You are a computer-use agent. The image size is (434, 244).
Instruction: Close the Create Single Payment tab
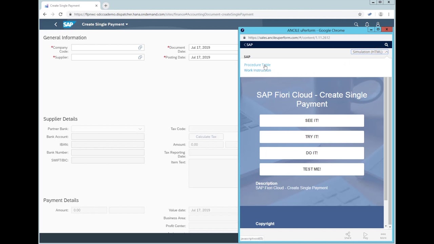[x=96, y=5]
